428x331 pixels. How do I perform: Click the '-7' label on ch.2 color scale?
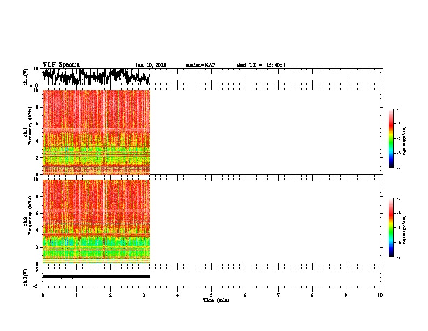398,257
